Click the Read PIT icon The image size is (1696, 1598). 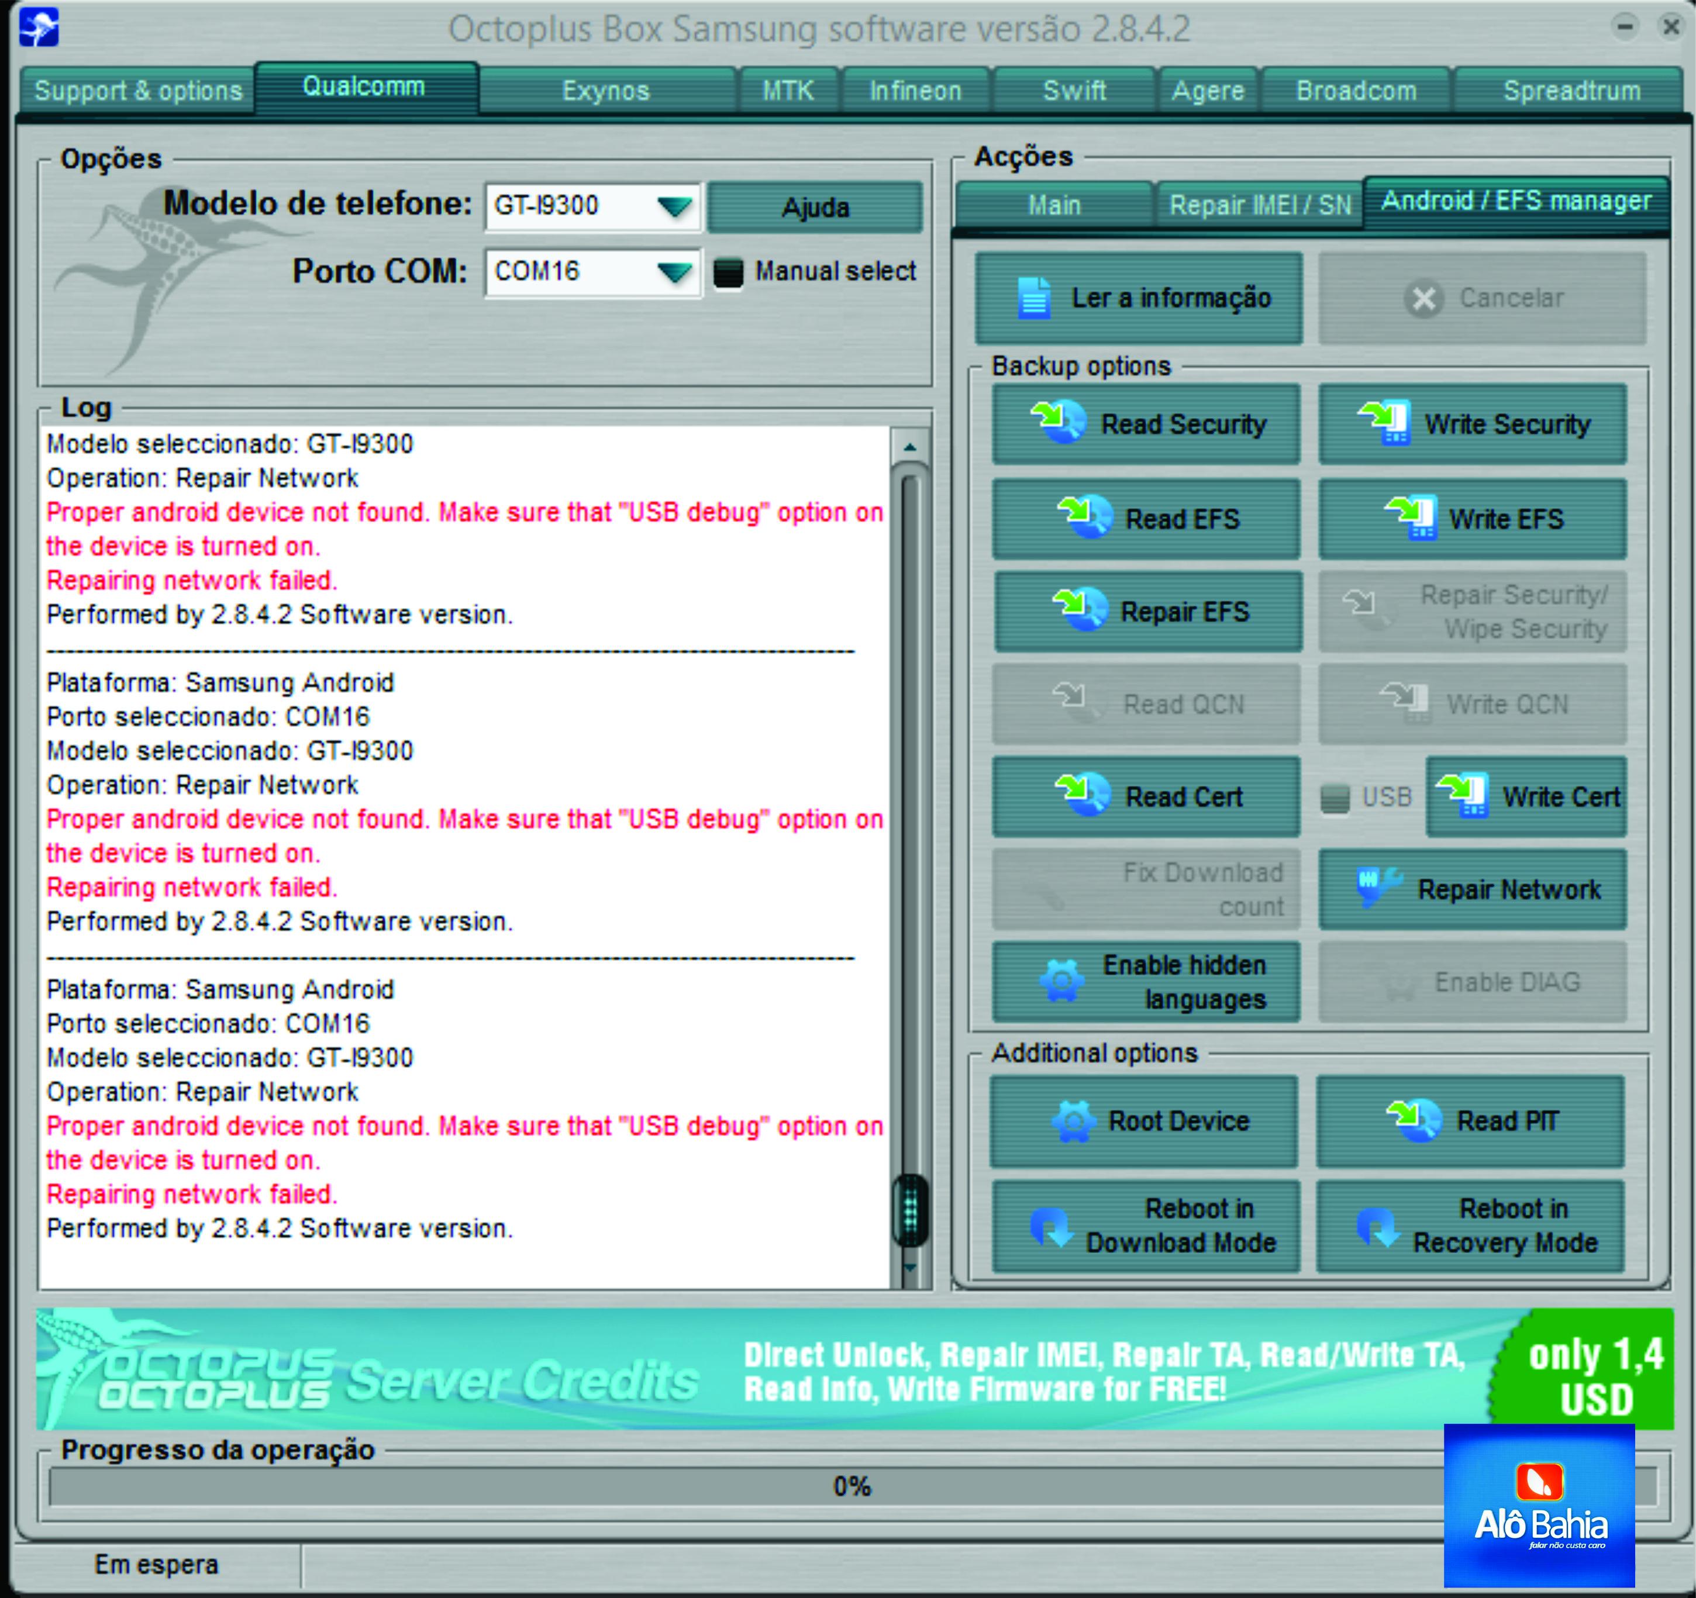(1414, 1120)
